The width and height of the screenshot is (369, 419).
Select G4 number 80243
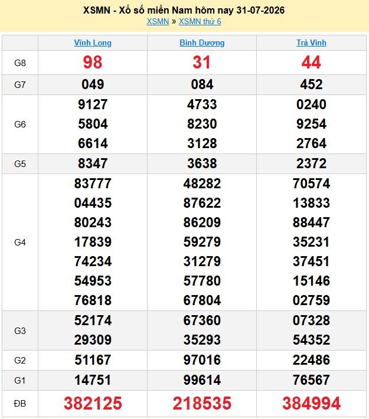click(x=93, y=222)
